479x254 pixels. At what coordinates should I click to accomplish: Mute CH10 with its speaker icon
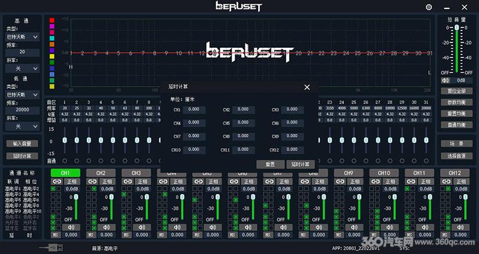(x=390, y=227)
